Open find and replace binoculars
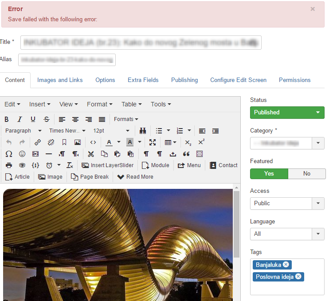This screenshot has height=301, width=329. tap(143, 131)
